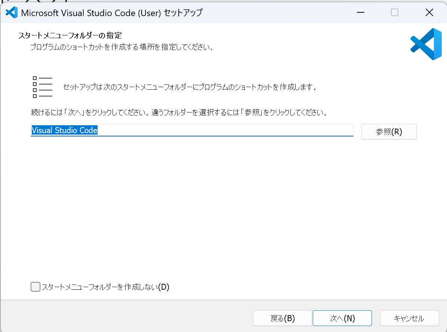Minimize the setup window
Screen dimensions: 447x332
click(361, 13)
